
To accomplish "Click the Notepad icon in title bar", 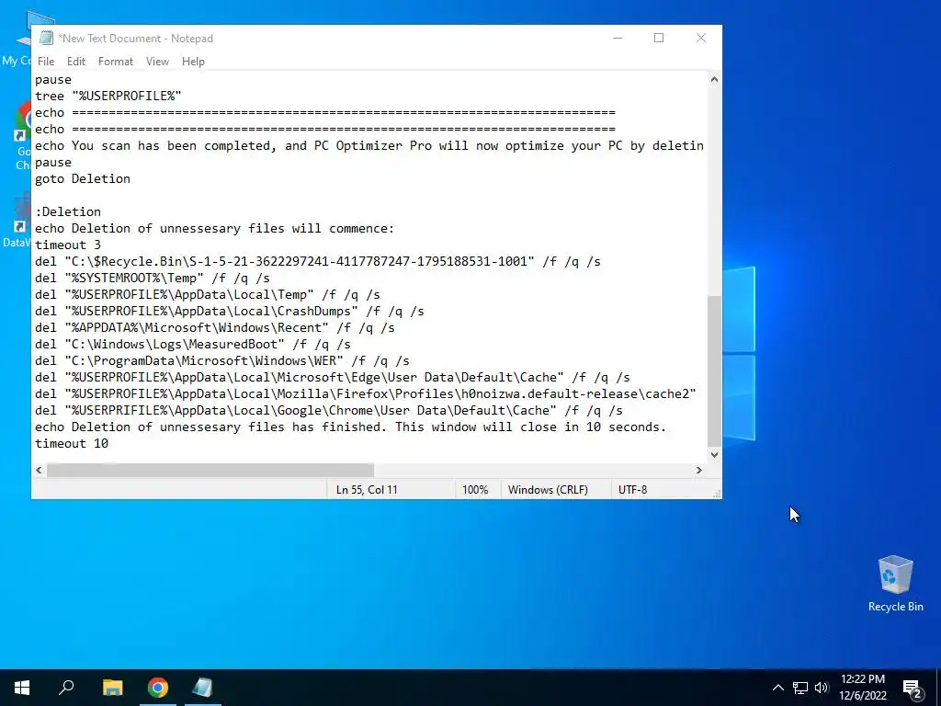I will pyautogui.click(x=46, y=38).
